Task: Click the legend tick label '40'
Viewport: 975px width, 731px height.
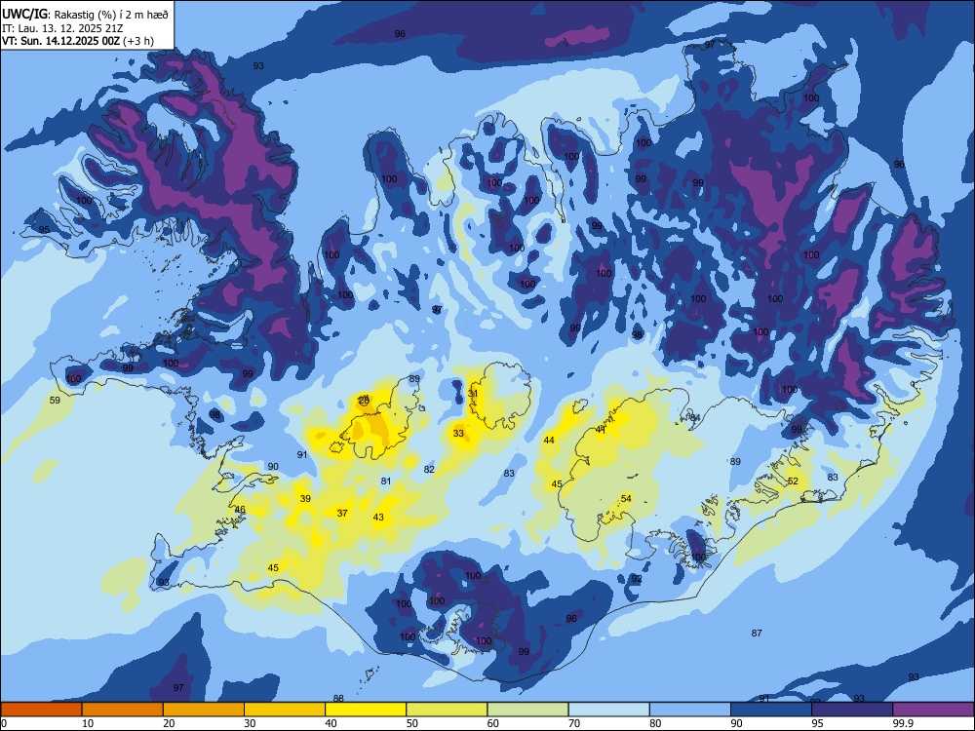Action: point(331,723)
